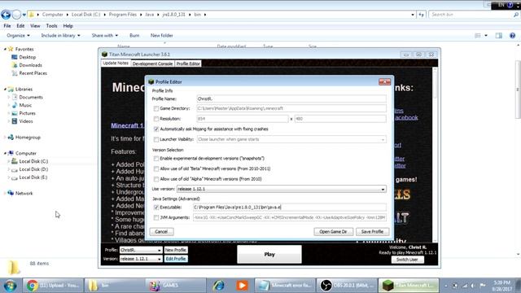Open Chrome from the taskbar
This screenshot has width=521, height=293.
[x=52, y=286]
